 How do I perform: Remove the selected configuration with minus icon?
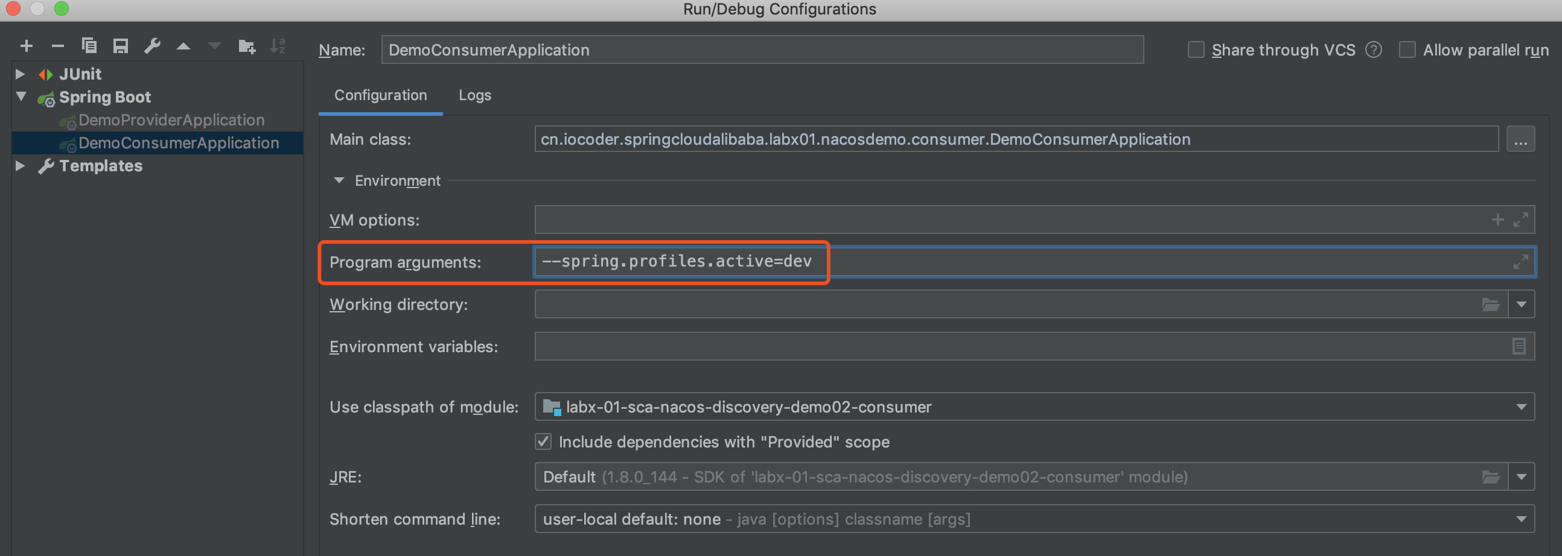pos(57,46)
